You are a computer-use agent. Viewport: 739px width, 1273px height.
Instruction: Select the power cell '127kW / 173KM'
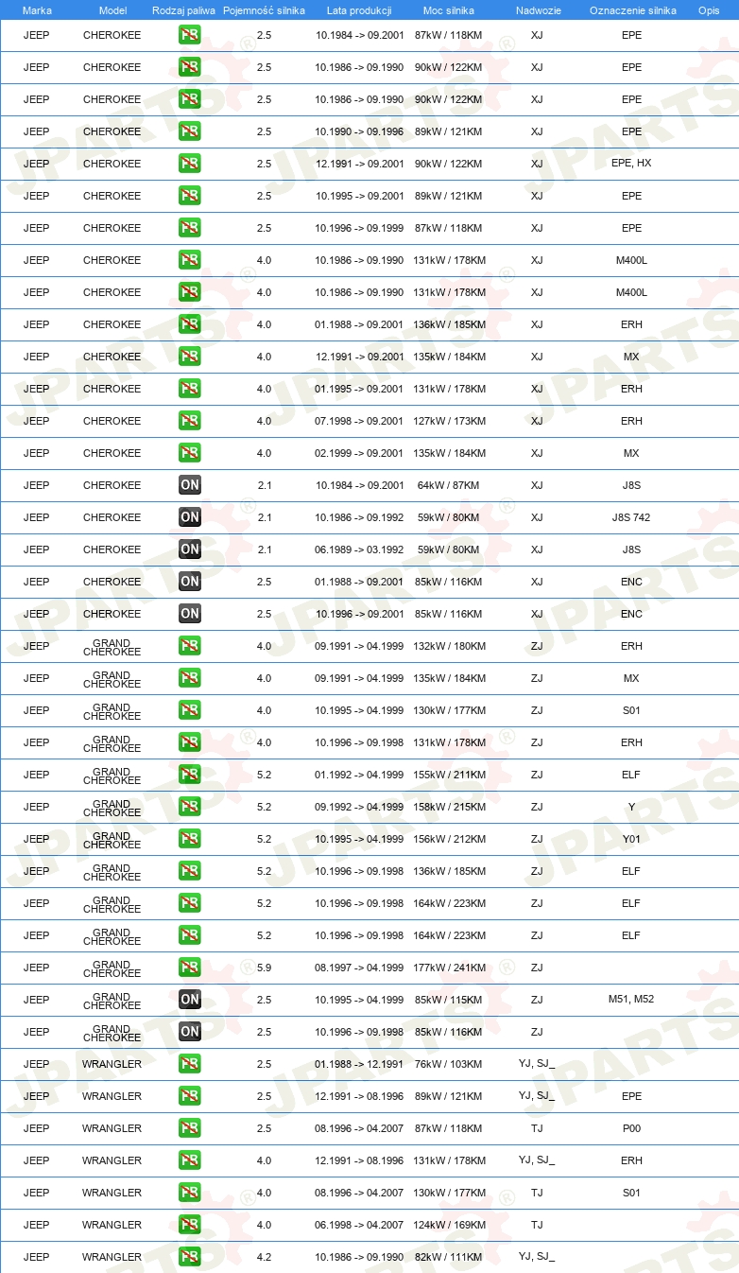coord(450,421)
